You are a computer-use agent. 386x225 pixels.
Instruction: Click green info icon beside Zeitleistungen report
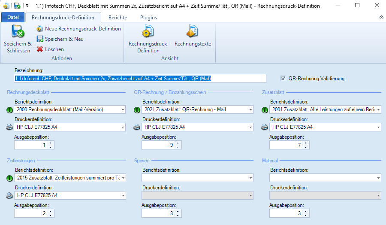(x=9, y=178)
